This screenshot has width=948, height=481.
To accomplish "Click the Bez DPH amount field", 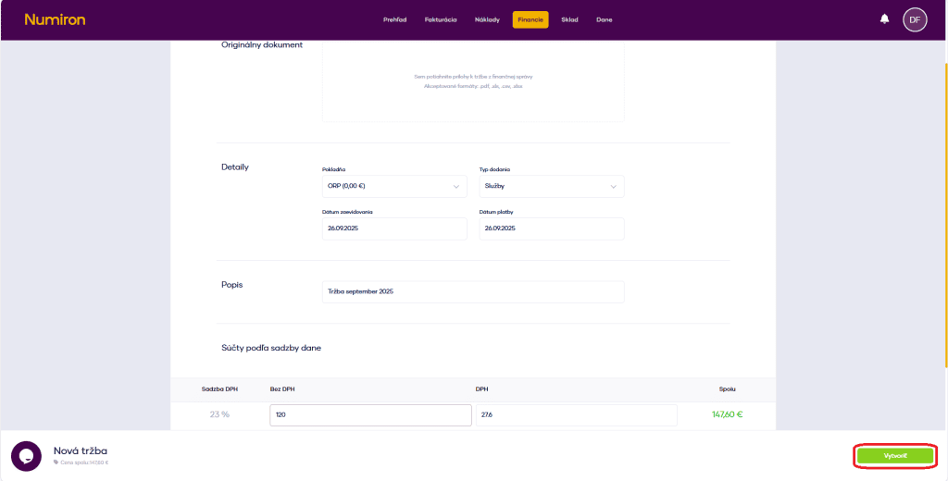I will [370, 414].
